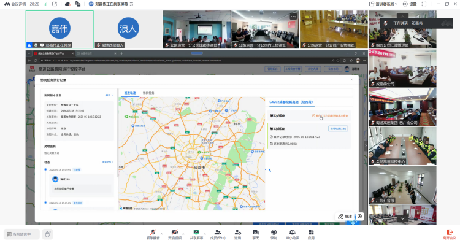Click the raise-hand emoji icon
Image resolution: width=460 pixels, height=243 pixels.
click(47, 234)
